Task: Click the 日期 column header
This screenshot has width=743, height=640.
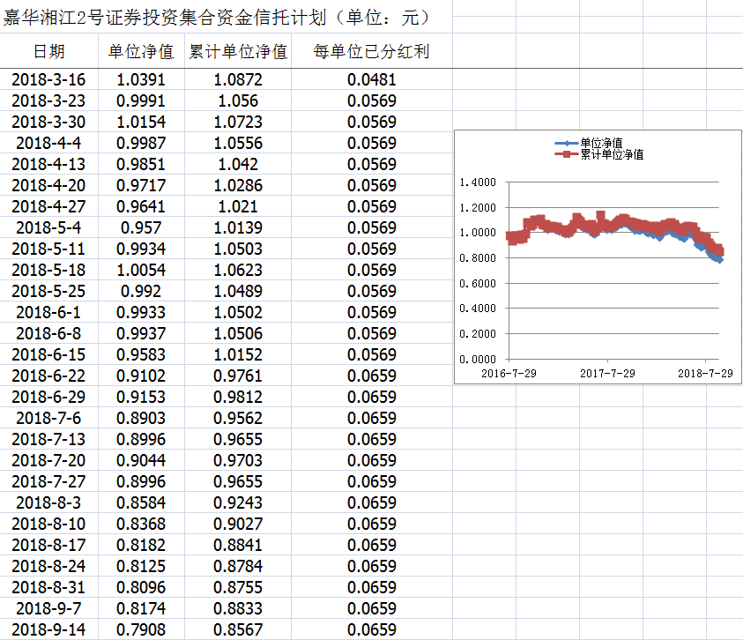Action: click(48, 51)
